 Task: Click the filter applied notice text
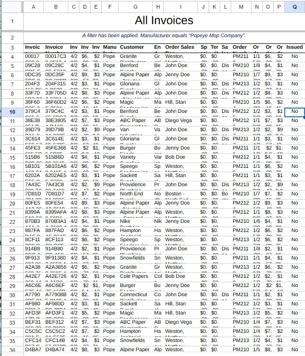(x=164, y=36)
